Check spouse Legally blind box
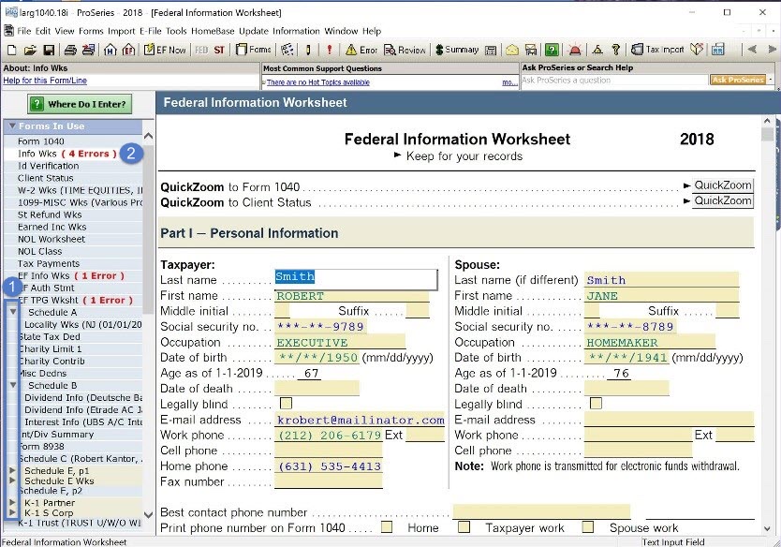Screen dimensions: 781x547 click(x=596, y=403)
